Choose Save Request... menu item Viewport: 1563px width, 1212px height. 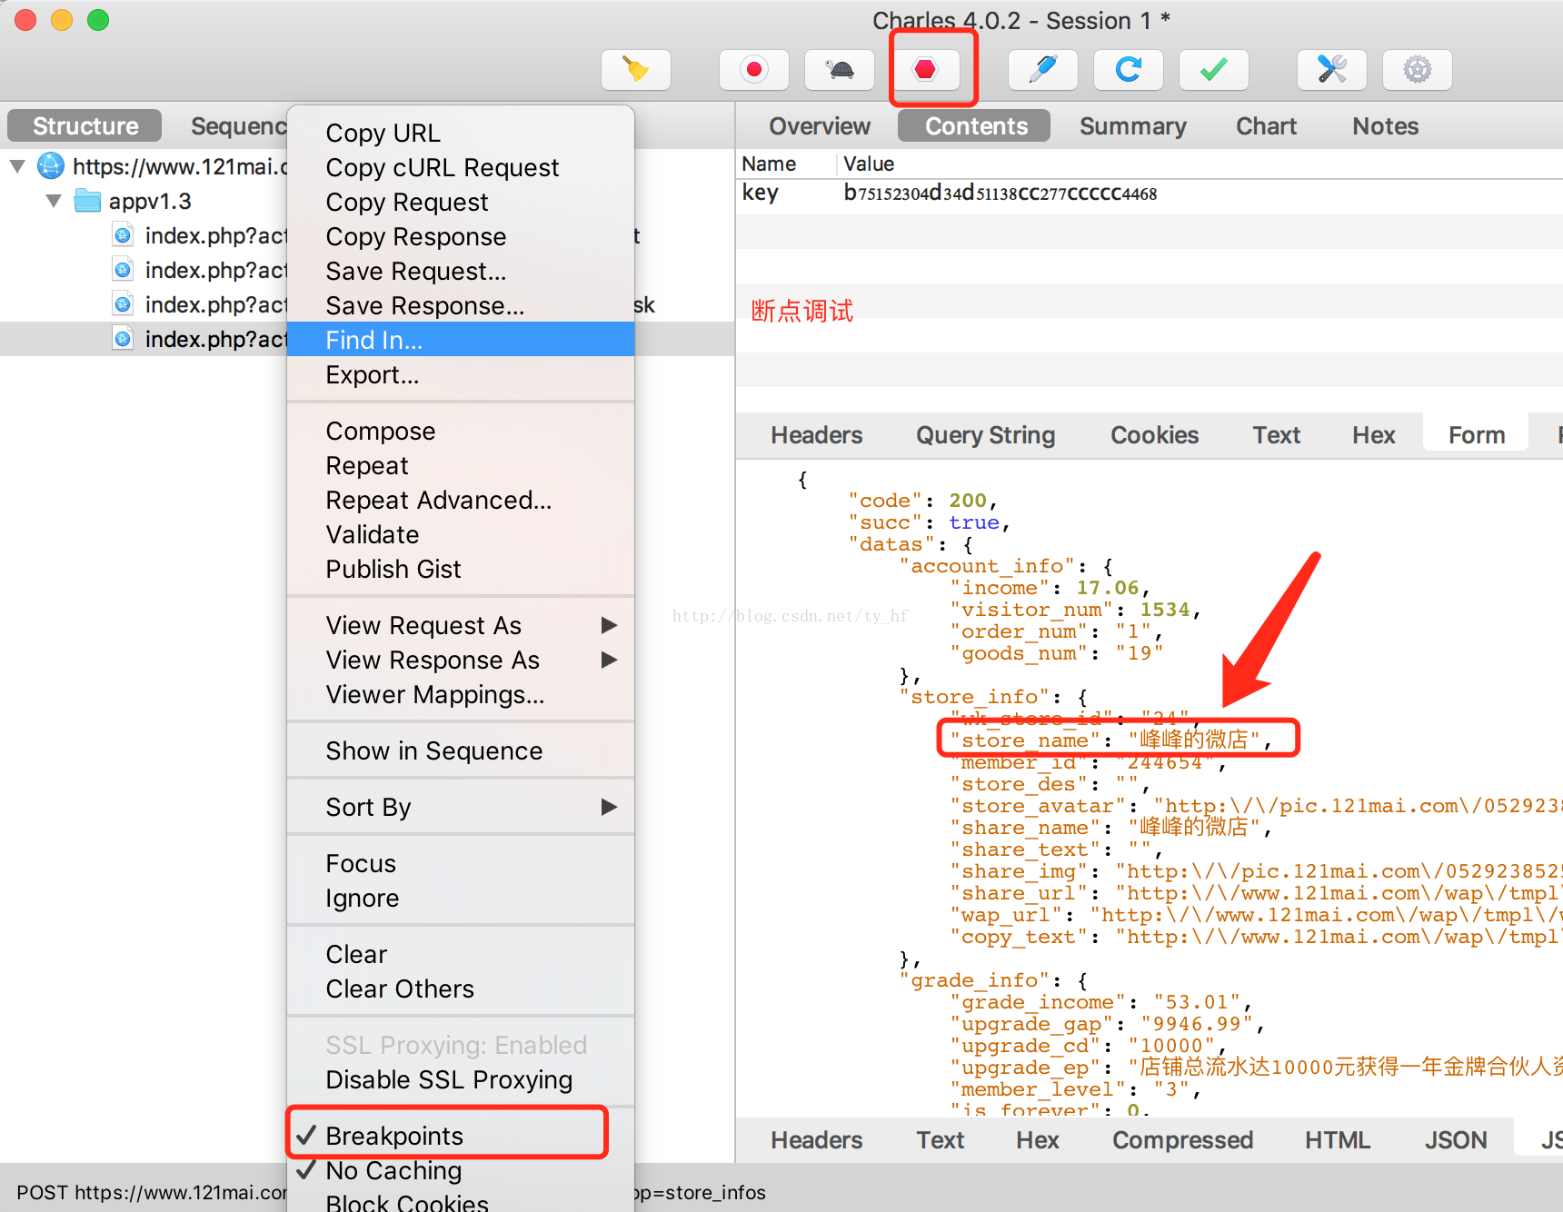(x=461, y=271)
